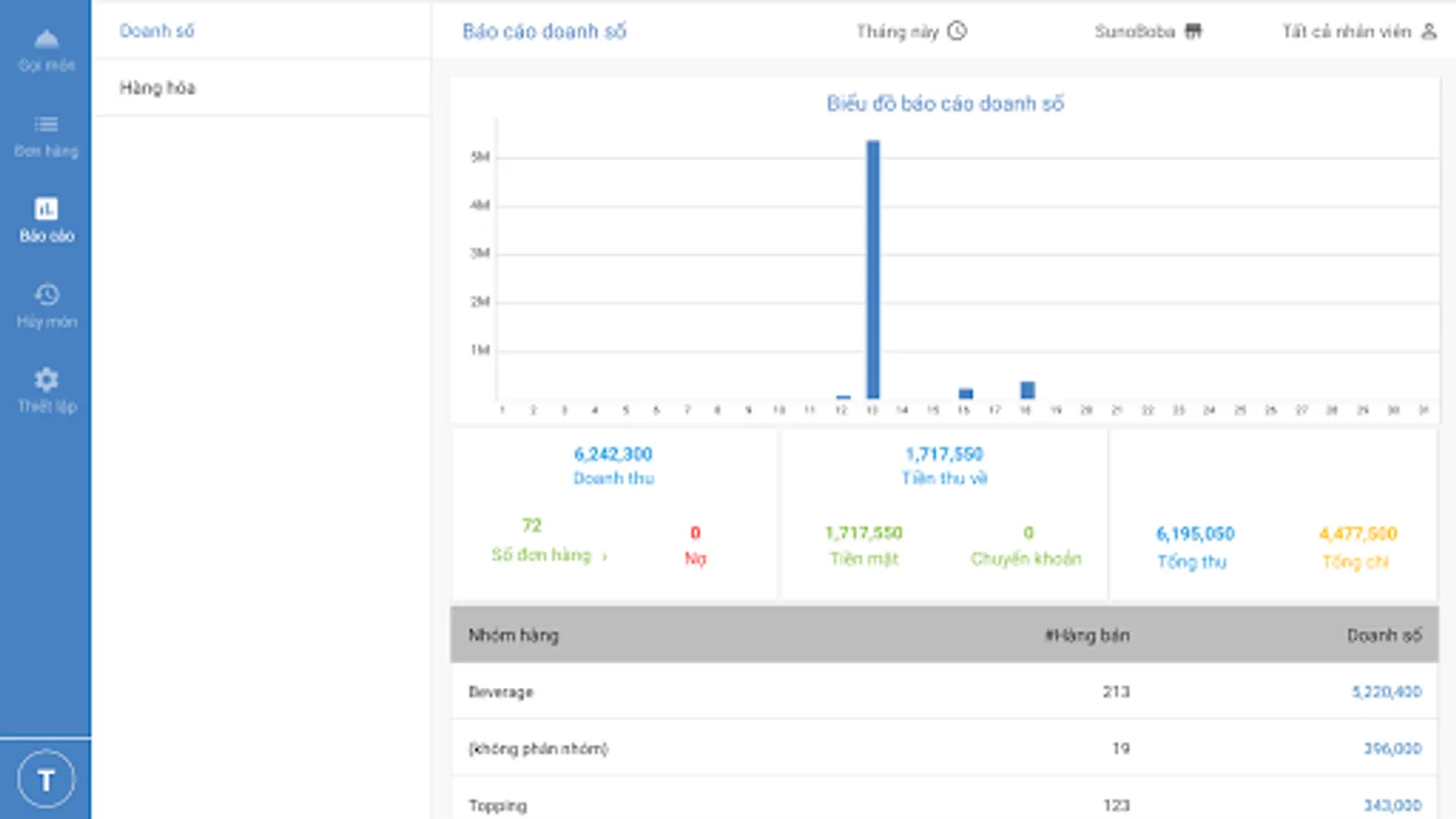Click the 6,242,300 Doanh thu figure

pyautogui.click(x=613, y=453)
